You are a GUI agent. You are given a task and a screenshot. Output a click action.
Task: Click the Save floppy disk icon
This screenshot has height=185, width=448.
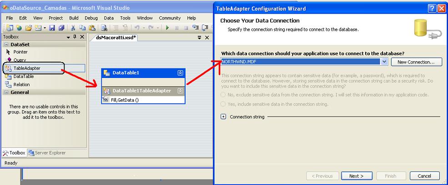tap(52, 28)
